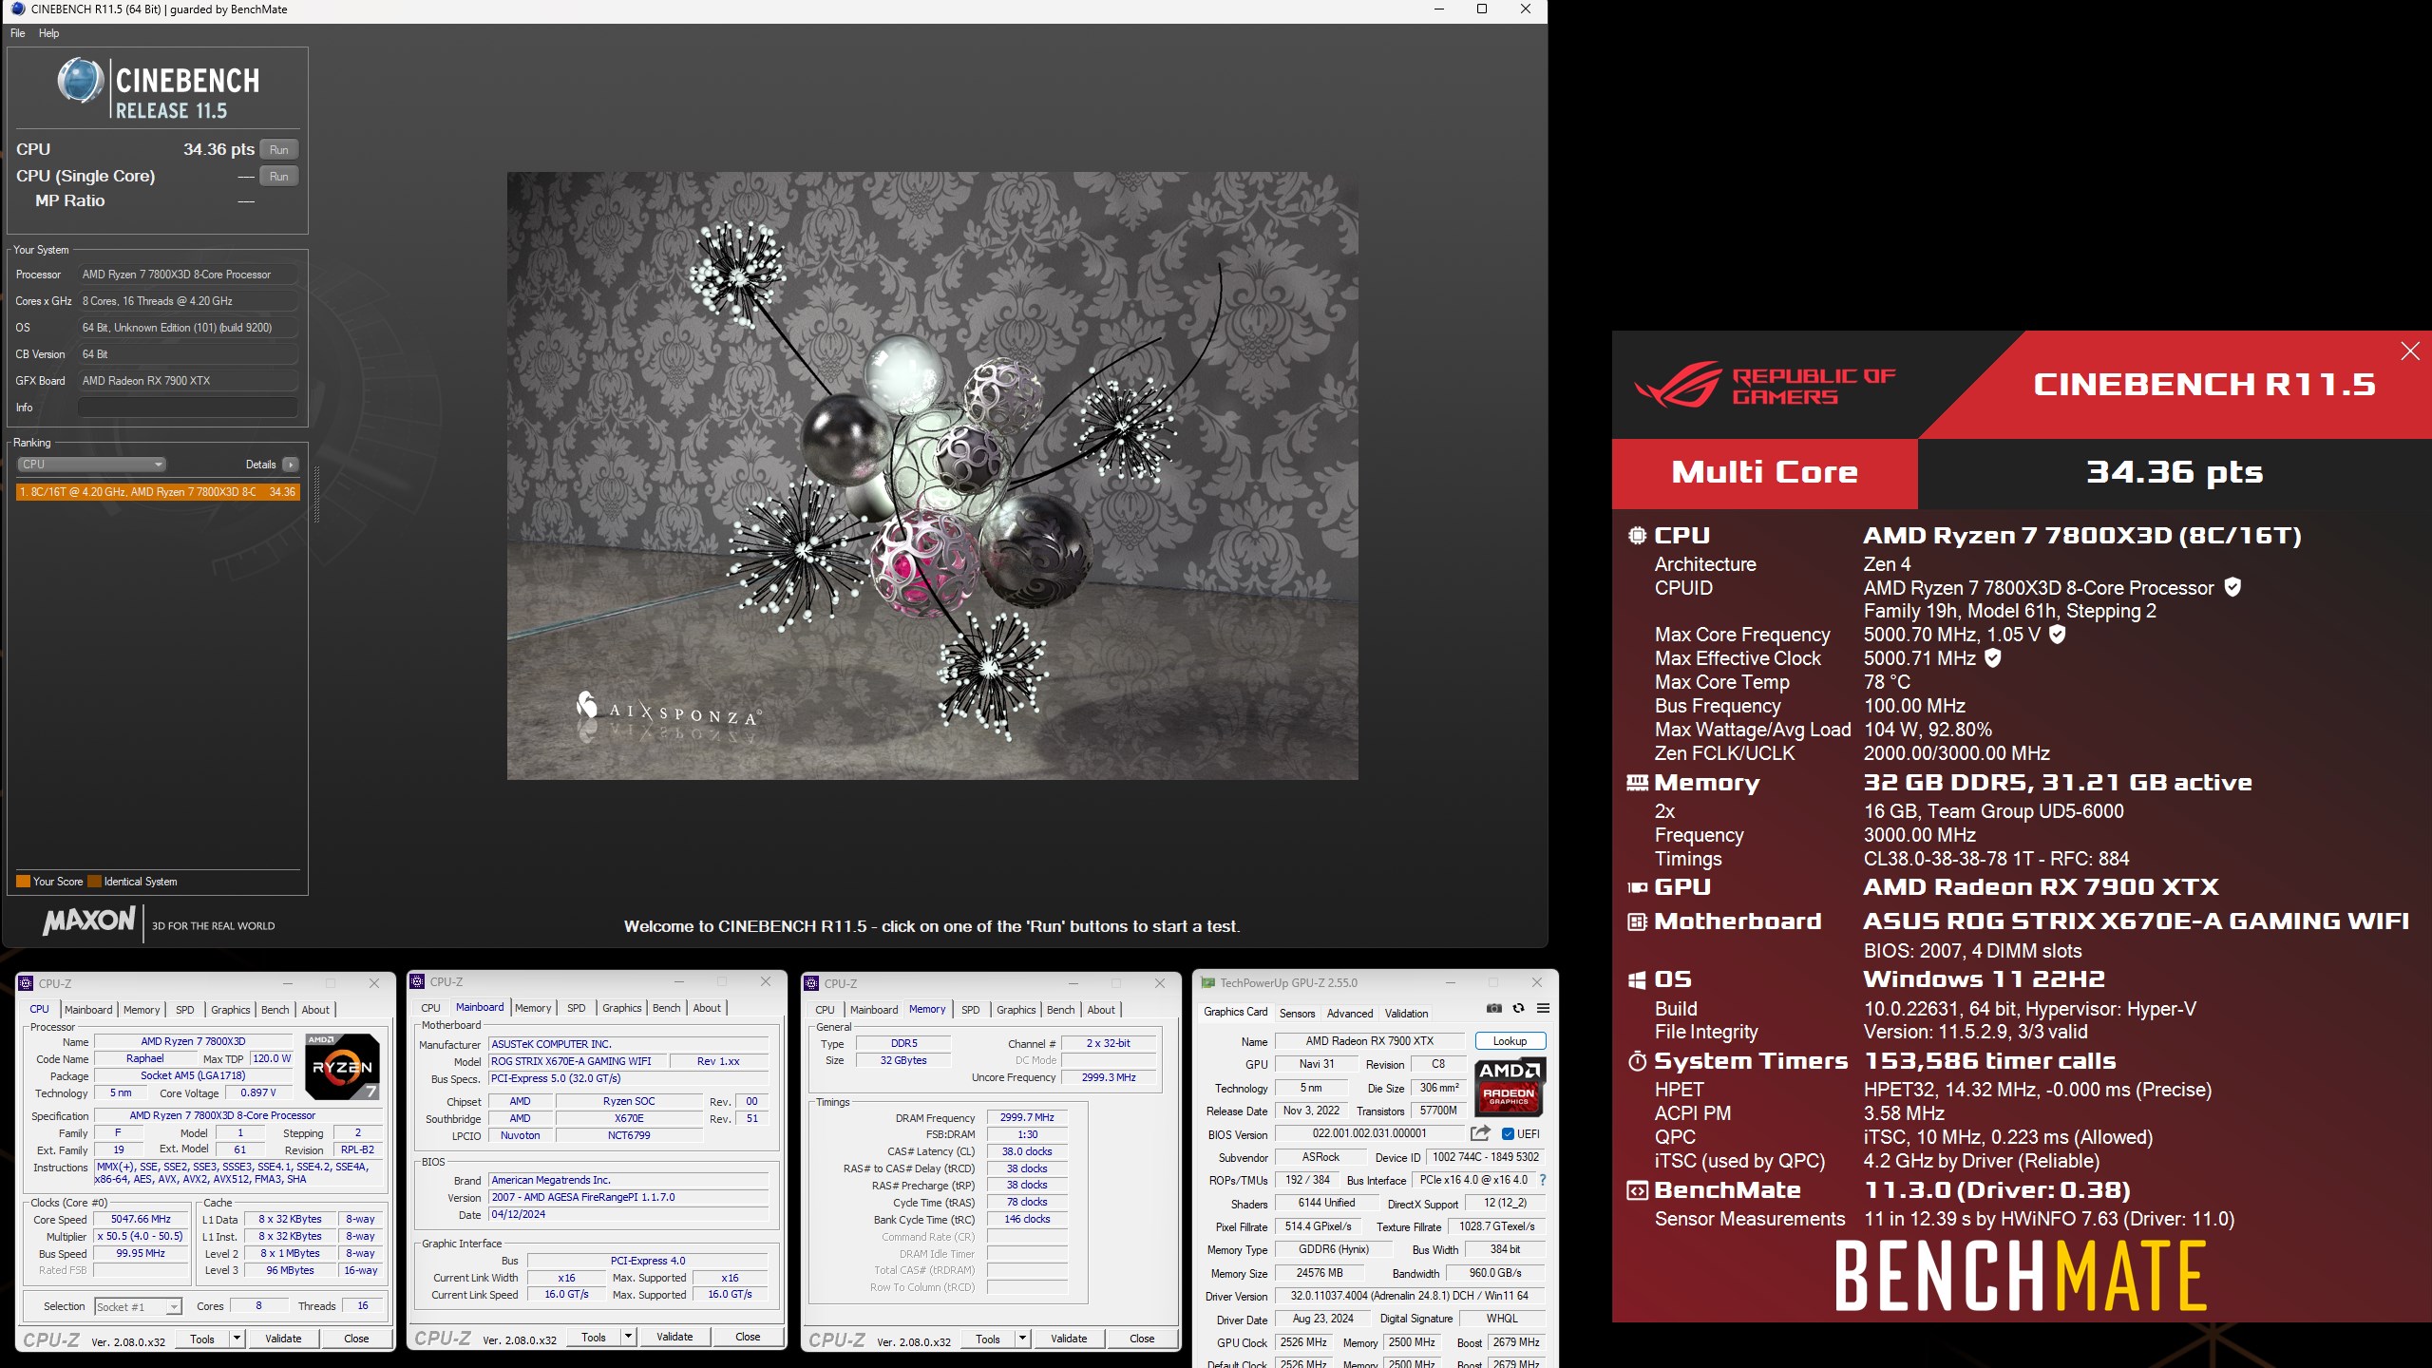This screenshot has width=2432, height=1368.
Task: Open About tab in CPU-Z Memory window
Action: pos(1101,1010)
